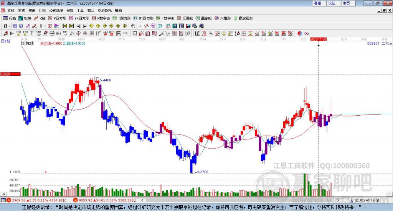Open the 交易委托 menu
Screen dimensions: 393x211
pos(104,10)
